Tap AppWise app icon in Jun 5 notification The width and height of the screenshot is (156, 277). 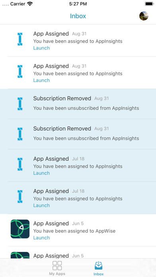[x=20, y=229]
